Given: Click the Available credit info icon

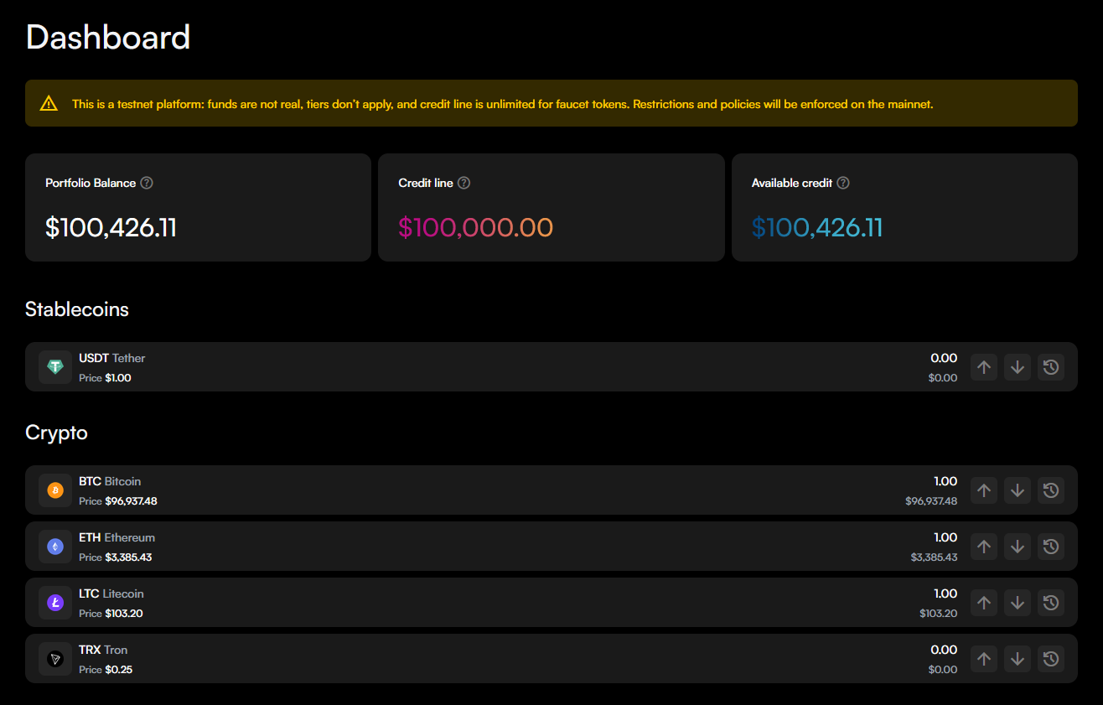Looking at the screenshot, I should (x=843, y=183).
